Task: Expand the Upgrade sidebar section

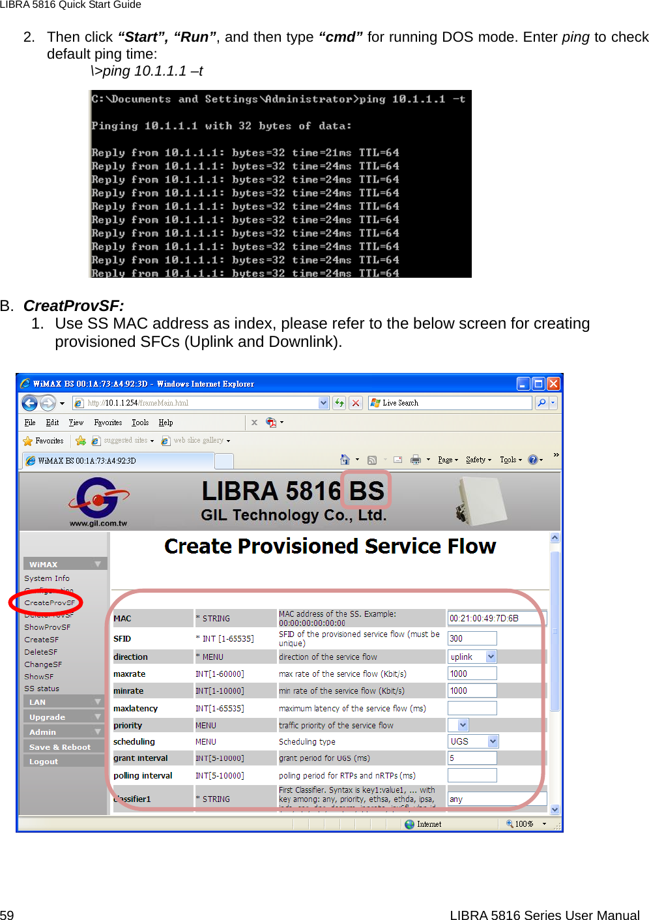Action: click(x=65, y=717)
